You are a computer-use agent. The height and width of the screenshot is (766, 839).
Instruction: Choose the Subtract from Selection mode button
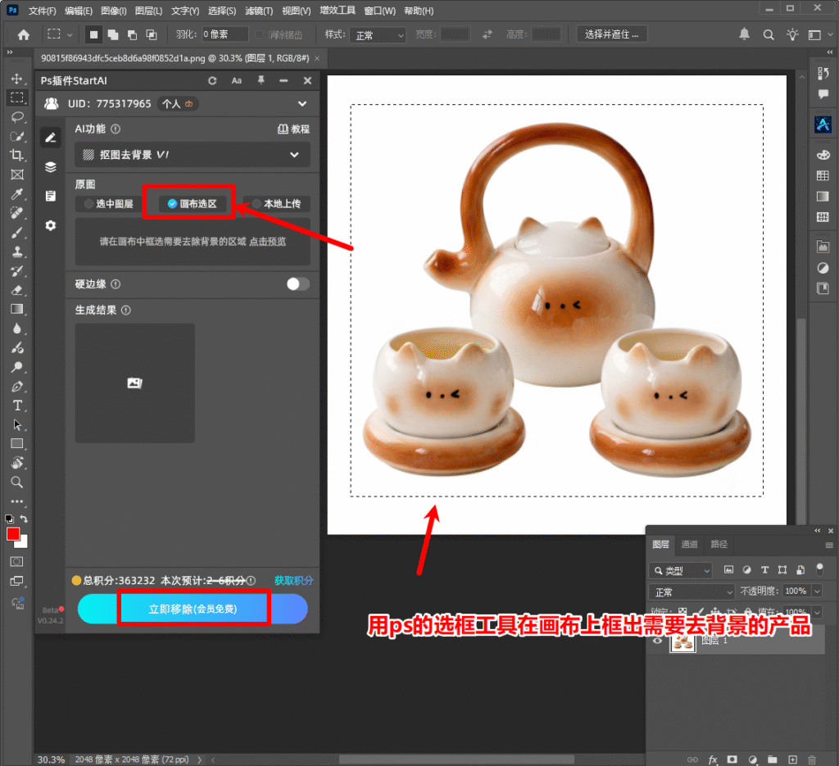132,34
